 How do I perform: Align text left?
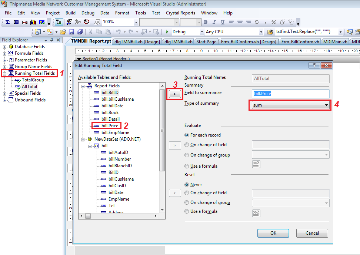click(231, 22)
